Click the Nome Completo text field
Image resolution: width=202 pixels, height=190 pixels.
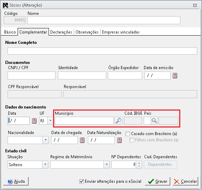(102, 51)
